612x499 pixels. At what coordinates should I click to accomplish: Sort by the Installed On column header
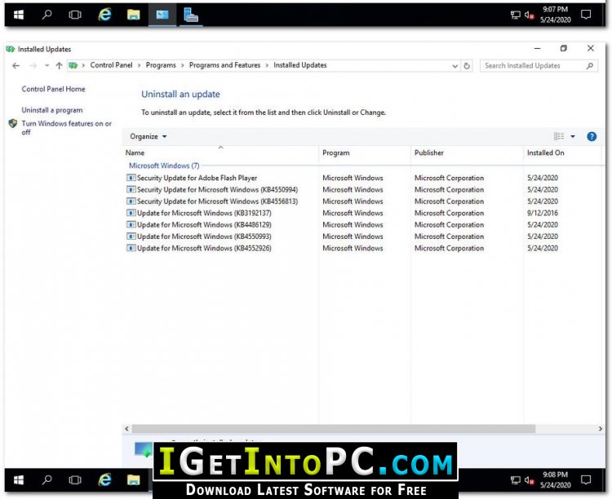click(562, 153)
